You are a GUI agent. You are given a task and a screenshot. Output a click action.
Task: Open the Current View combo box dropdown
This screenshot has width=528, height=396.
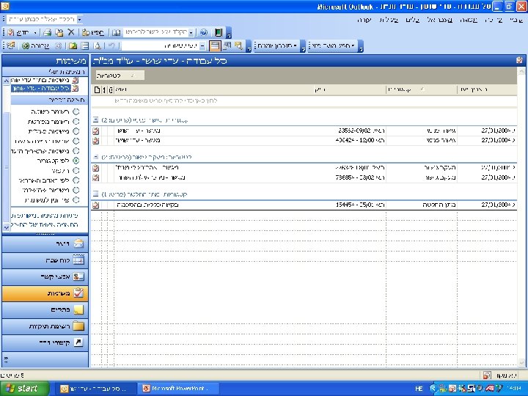click(202, 46)
